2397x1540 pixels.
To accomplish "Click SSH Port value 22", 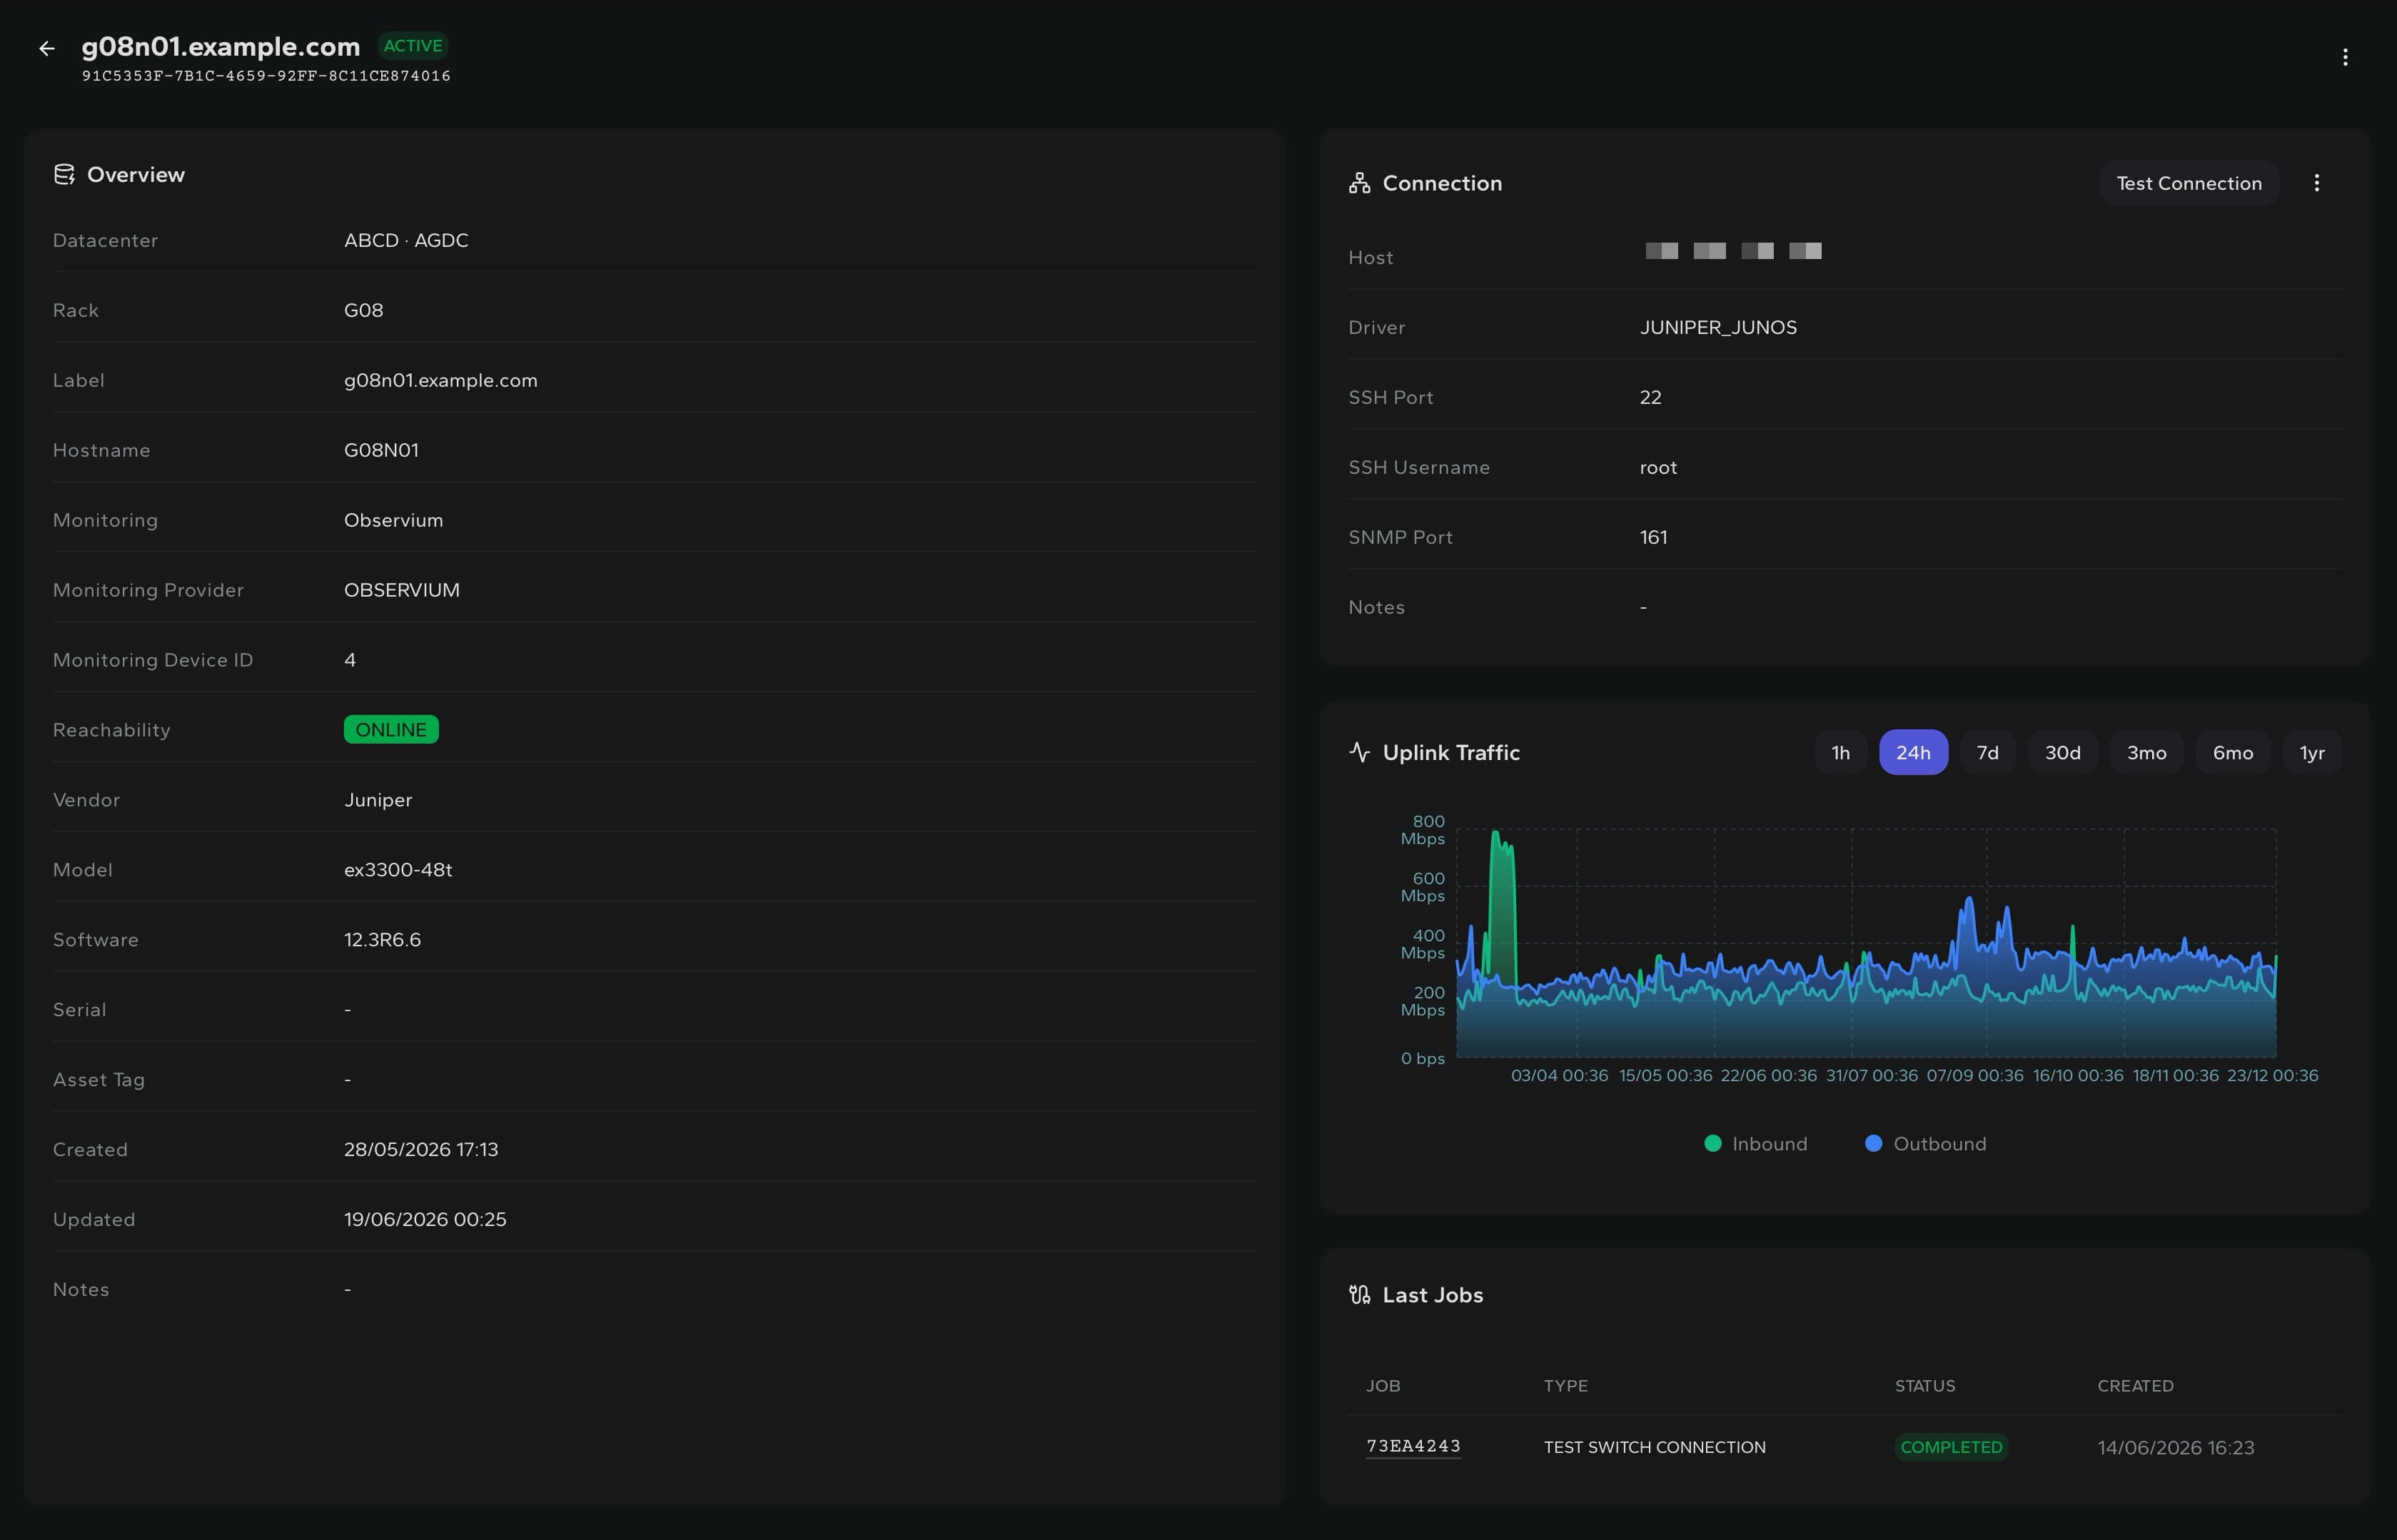I will coord(1650,398).
